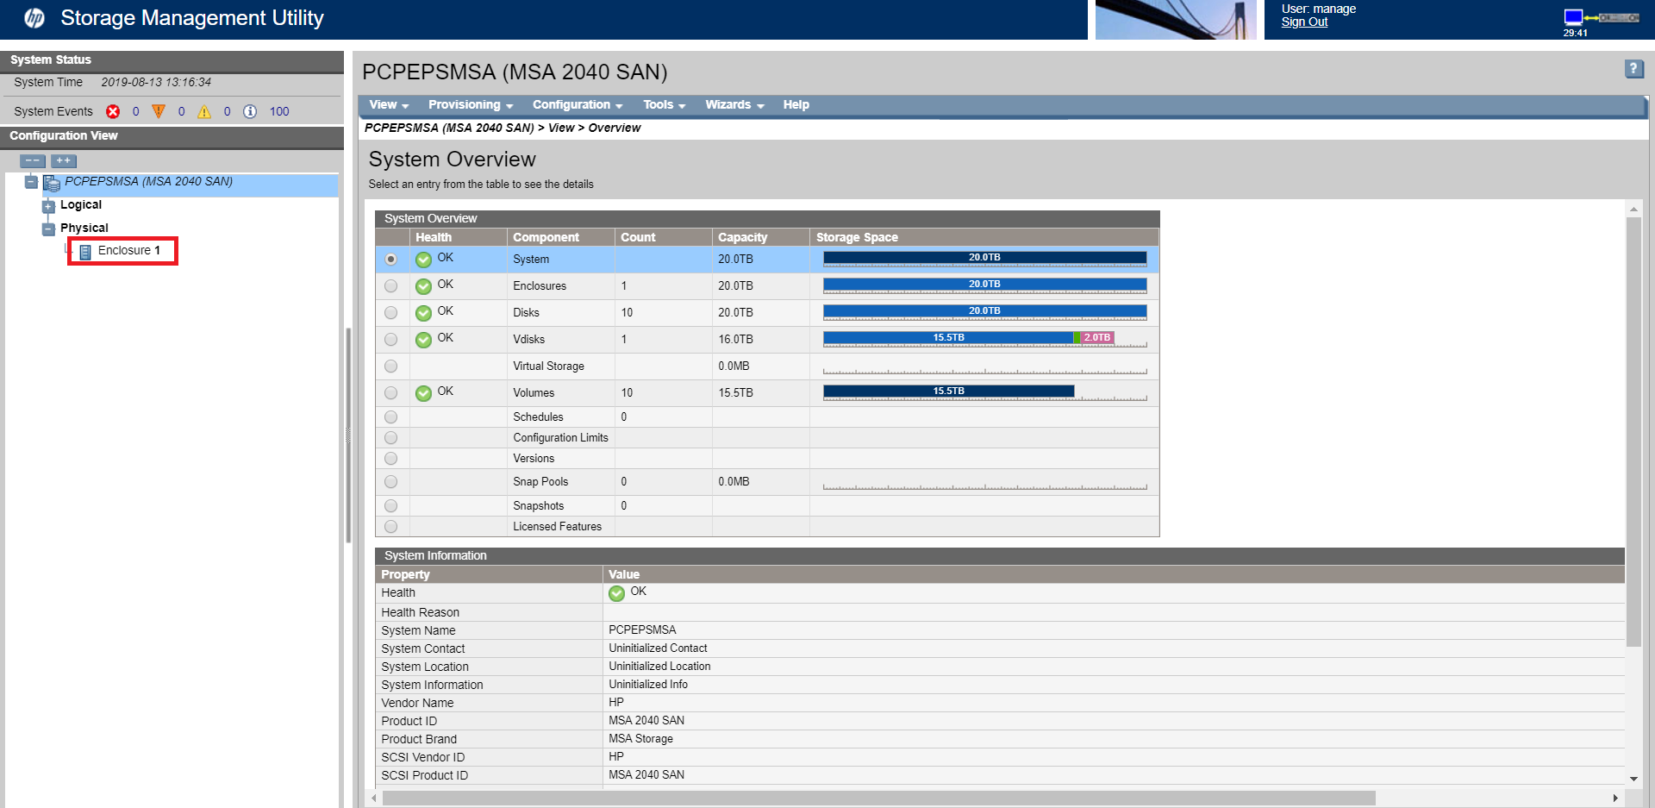Click the PCPEPSMSA system storage icon in tree

click(x=52, y=183)
